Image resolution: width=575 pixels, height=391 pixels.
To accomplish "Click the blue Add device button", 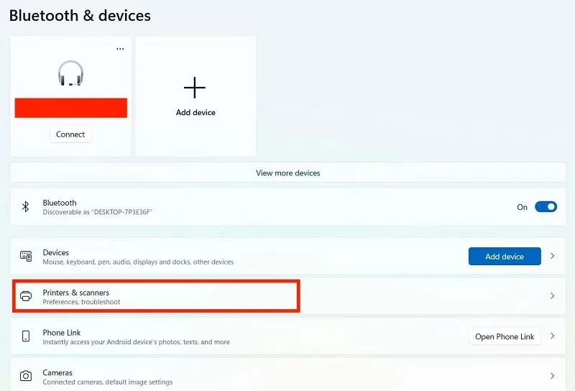I will [505, 257].
